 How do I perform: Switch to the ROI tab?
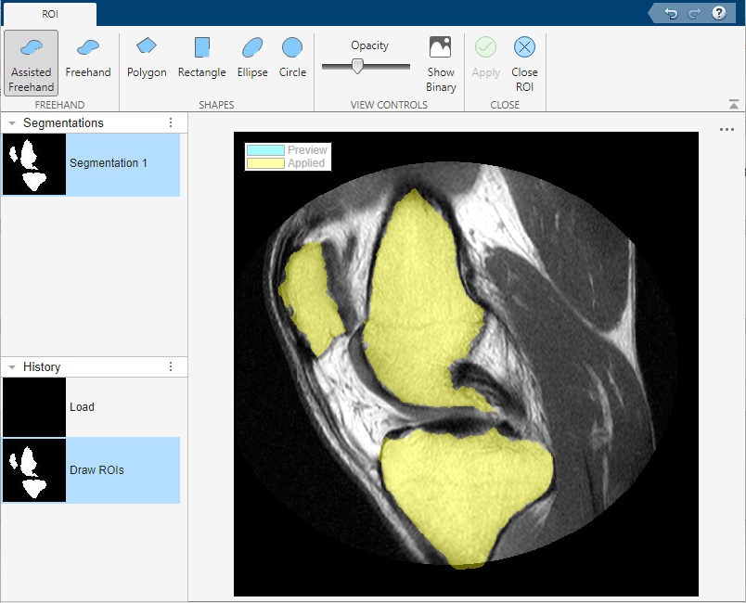[50, 14]
